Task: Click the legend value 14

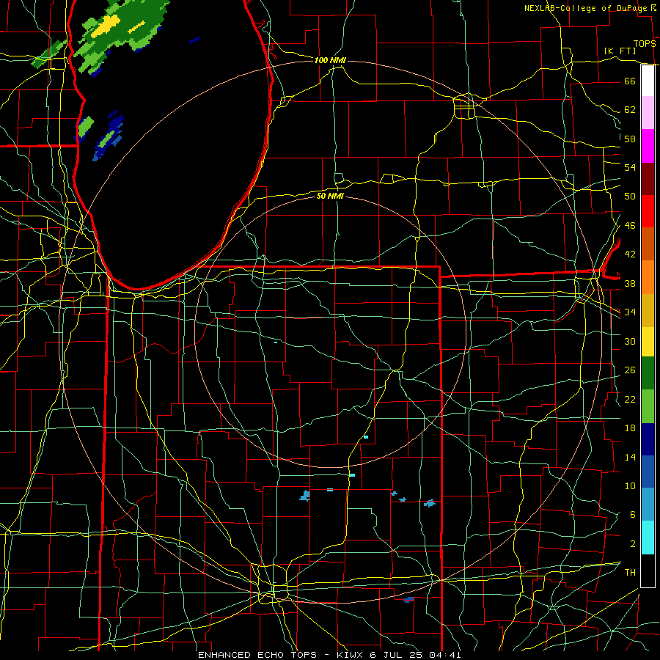Action: click(630, 457)
